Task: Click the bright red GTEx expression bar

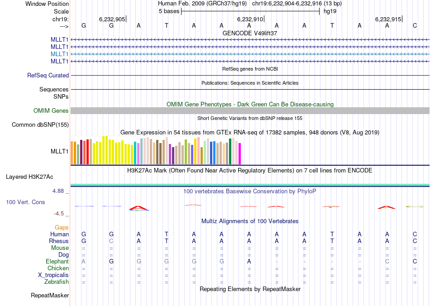Action: click(87, 152)
